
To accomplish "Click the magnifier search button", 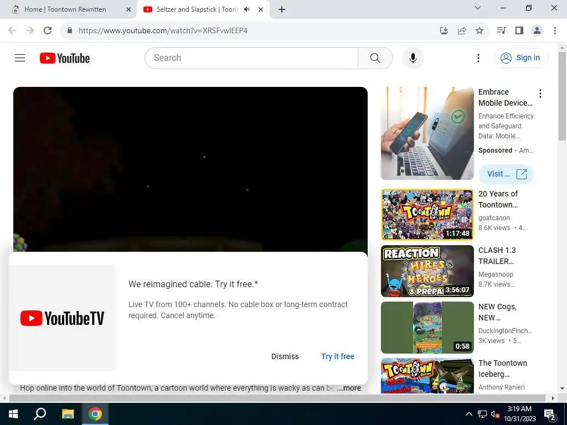I will click(375, 58).
